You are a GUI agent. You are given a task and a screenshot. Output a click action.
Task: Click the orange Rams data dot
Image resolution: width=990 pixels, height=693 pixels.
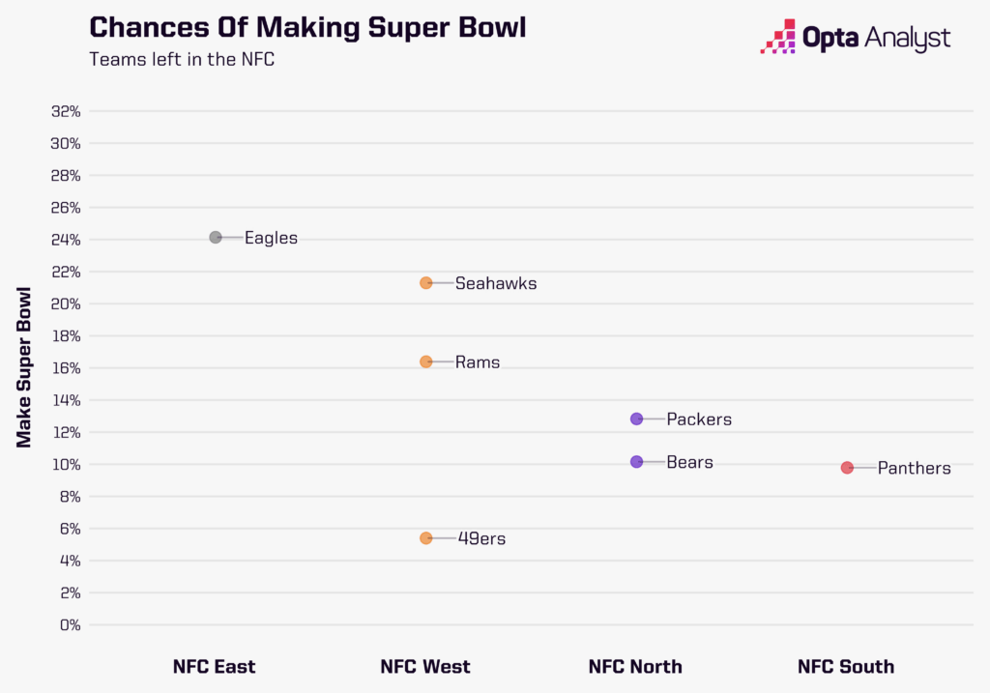pyautogui.click(x=426, y=361)
